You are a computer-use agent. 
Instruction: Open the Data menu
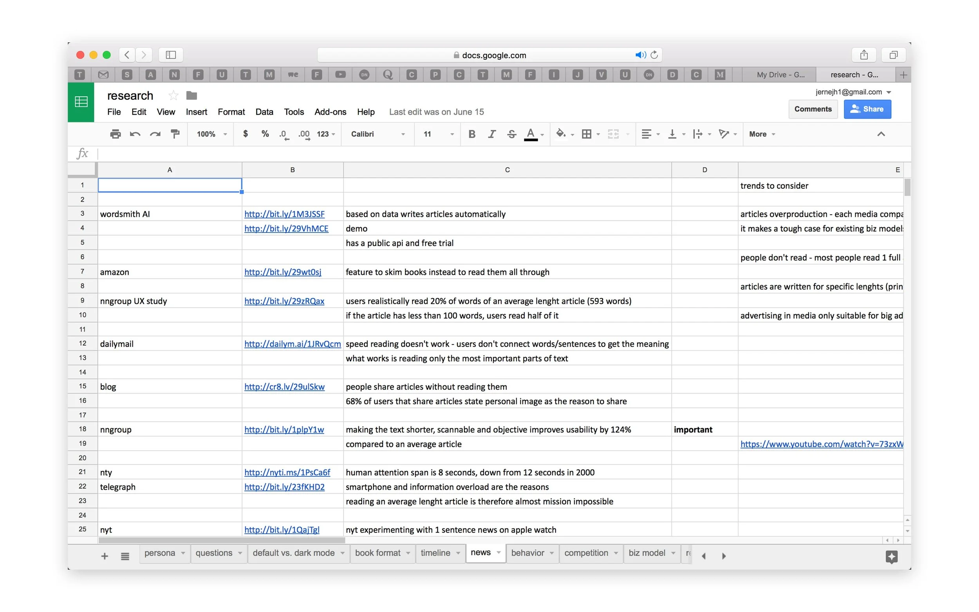pos(264,112)
